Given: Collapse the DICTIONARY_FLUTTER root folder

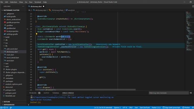Looking at the screenshot, I should (12, 10).
